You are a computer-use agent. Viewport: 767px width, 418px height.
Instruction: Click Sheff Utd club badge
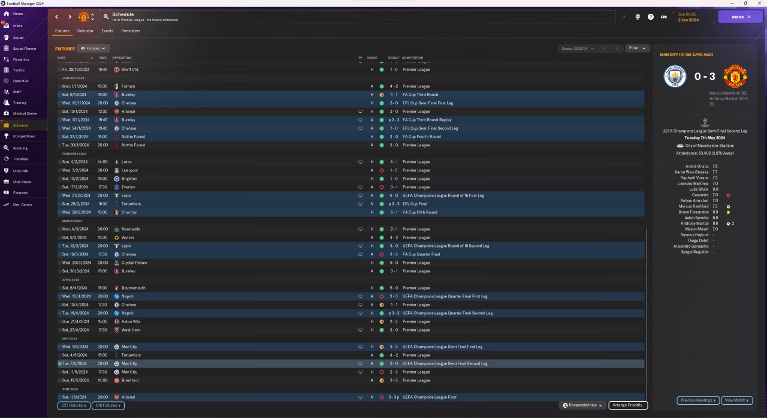pyautogui.click(x=117, y=70)
